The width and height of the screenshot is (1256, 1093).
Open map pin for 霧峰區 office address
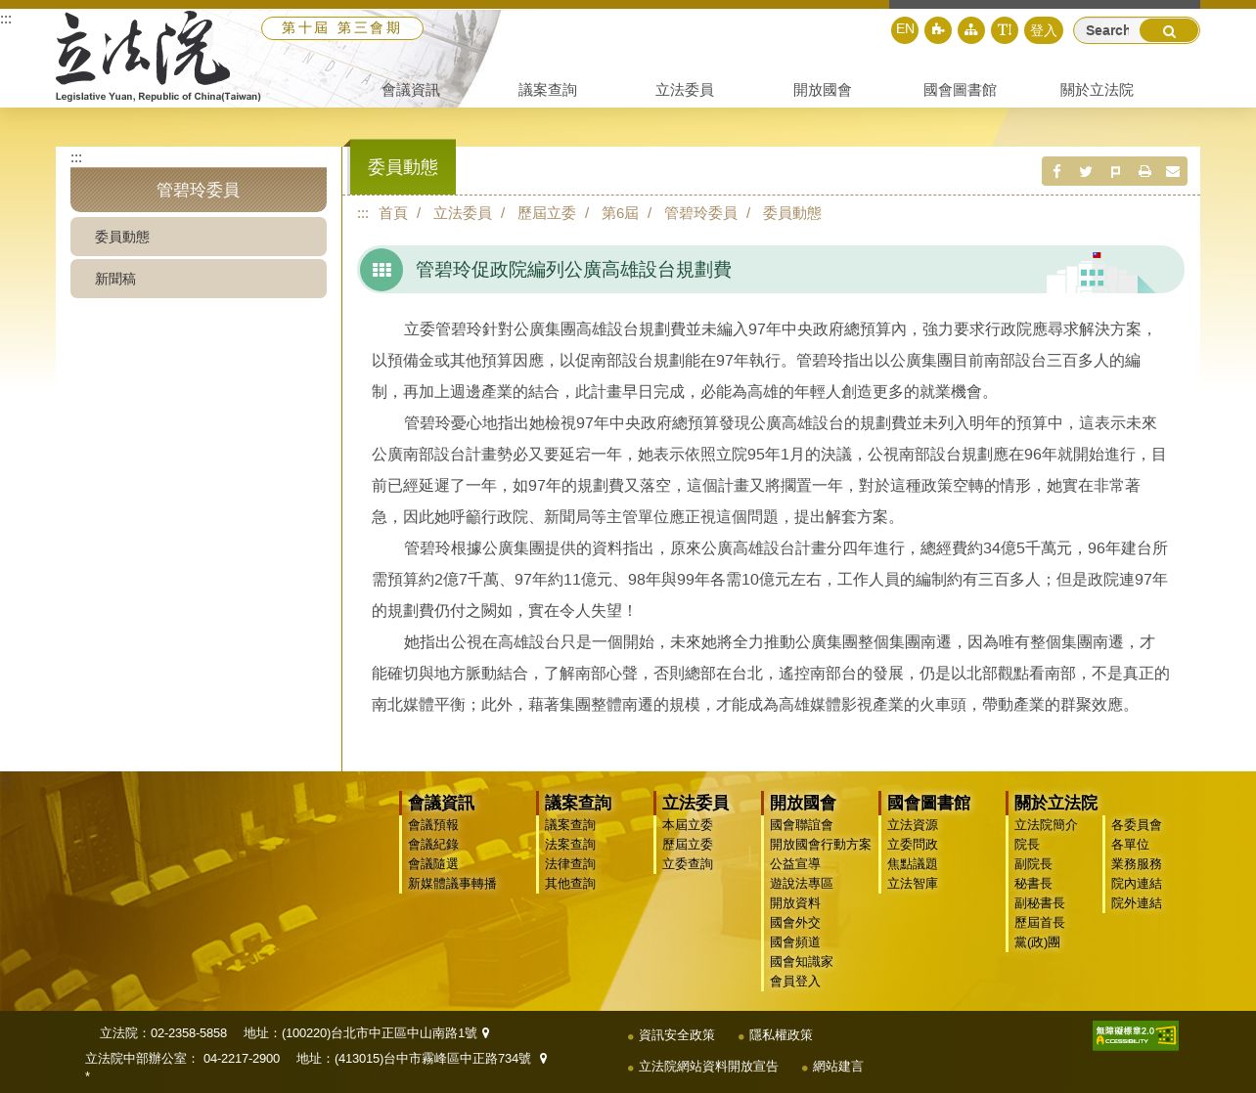(x=544, y=1058)
